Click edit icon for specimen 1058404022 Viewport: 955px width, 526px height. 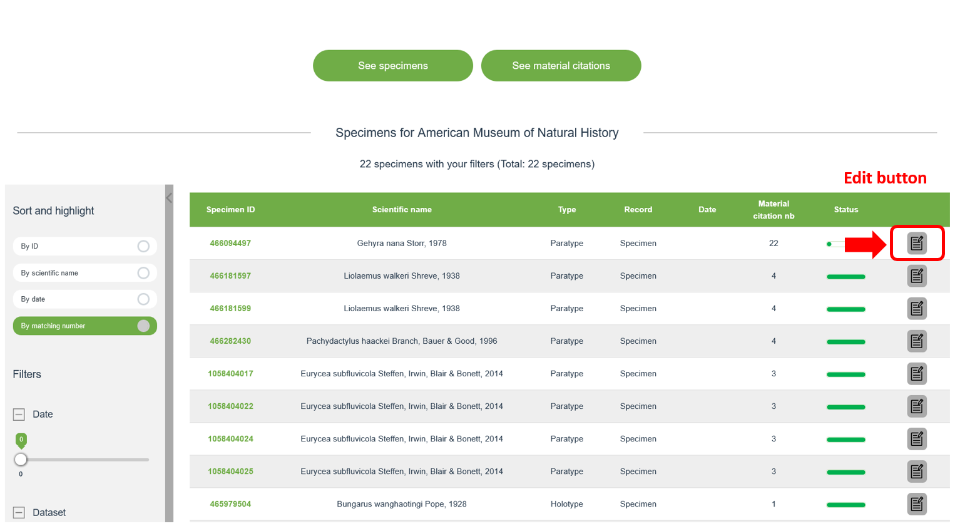(x=917, y=406)
